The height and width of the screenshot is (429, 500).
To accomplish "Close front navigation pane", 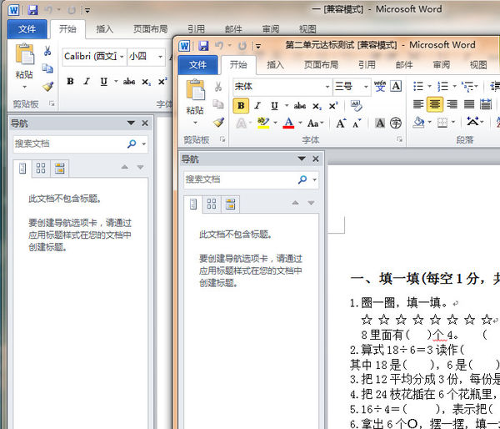I will (x=316, y=159).
